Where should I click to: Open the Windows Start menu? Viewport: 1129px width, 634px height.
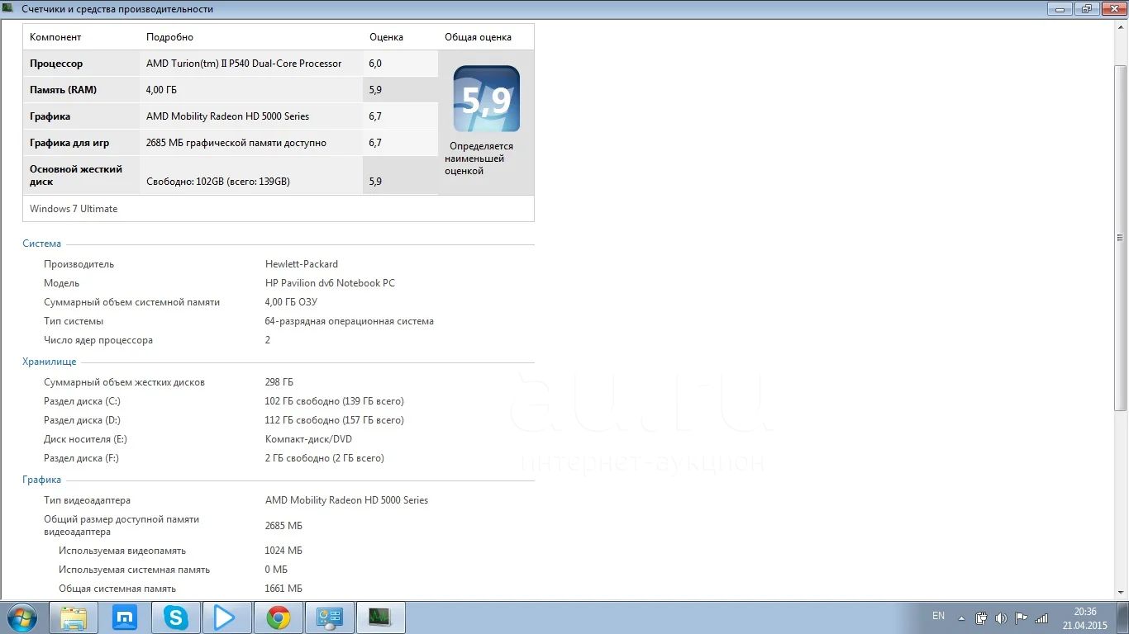(x=21, y=617)
